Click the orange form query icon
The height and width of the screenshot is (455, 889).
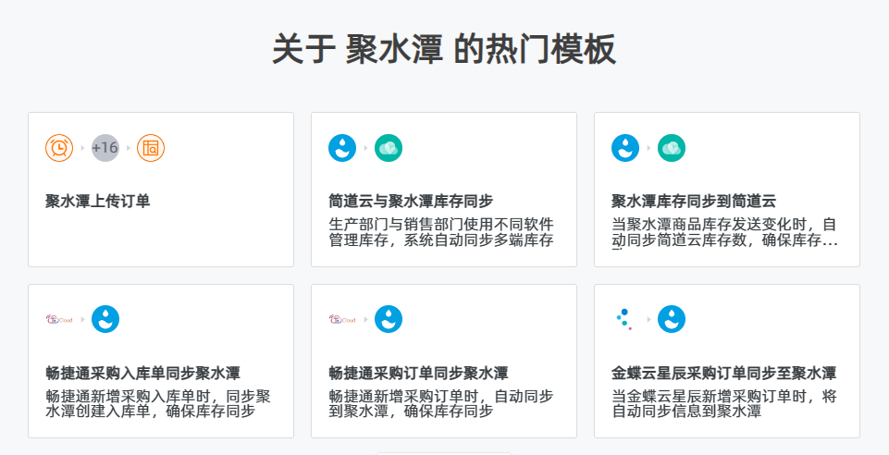coord(151,148)
